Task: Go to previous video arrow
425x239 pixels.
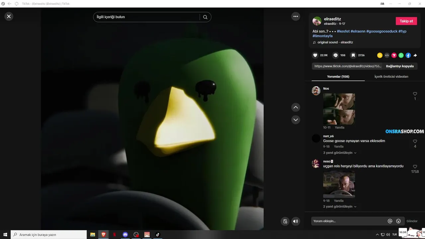Action: (296, 107)
